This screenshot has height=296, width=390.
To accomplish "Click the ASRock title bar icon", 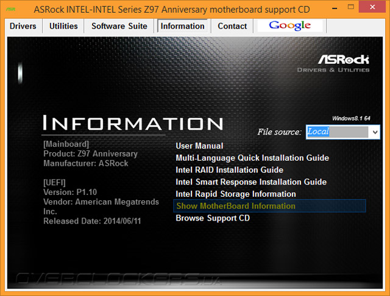I will coord(11,9).
